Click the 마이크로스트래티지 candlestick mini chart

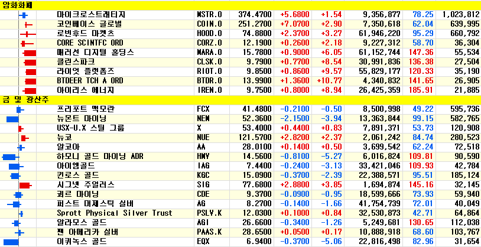23,14
